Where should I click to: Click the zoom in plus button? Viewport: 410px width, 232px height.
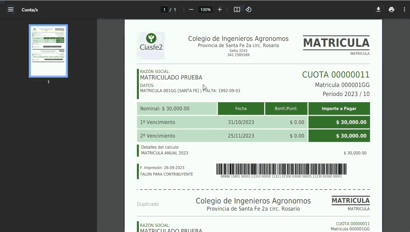tap(220, 9)
